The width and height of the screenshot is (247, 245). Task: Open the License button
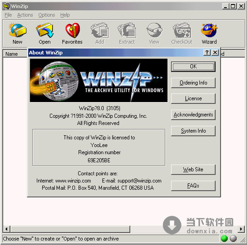click(193, 98)
